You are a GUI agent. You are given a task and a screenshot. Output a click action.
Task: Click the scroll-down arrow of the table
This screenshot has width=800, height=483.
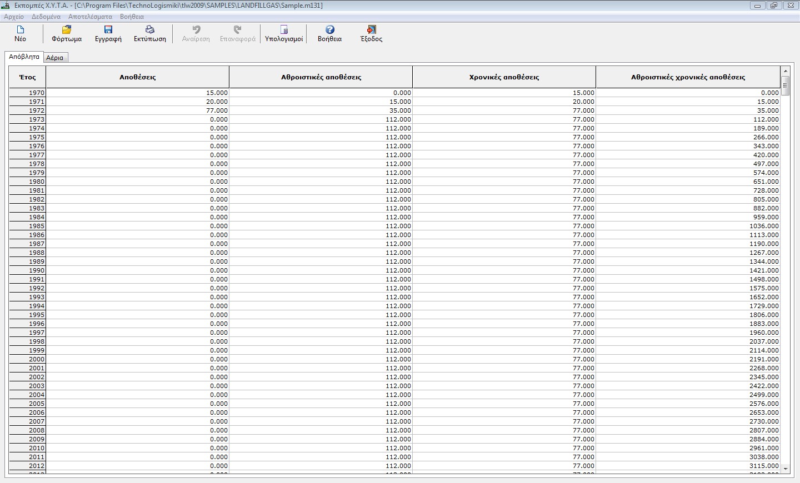coord(786,469)
